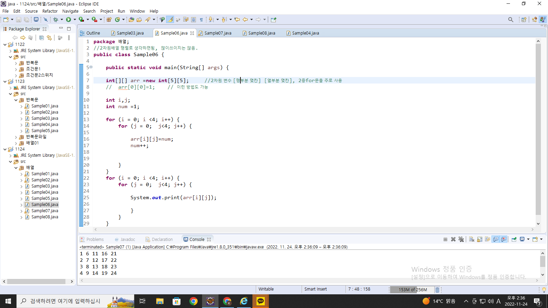This screenshot has width=548, height=308.
Task: Collapse project 1122 in Package Explorer
Action: [5, 44]
